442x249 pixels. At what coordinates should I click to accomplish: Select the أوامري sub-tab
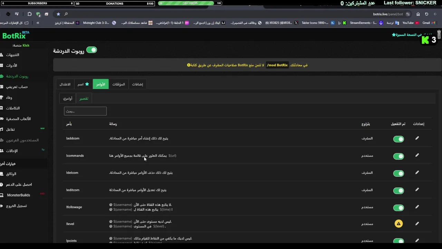point(68,99)
